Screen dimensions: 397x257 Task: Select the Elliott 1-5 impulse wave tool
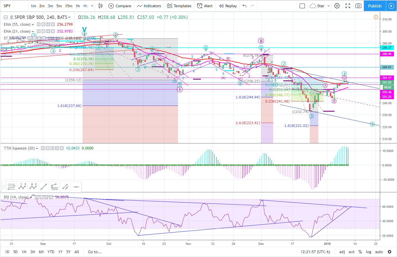coord(22,187)
